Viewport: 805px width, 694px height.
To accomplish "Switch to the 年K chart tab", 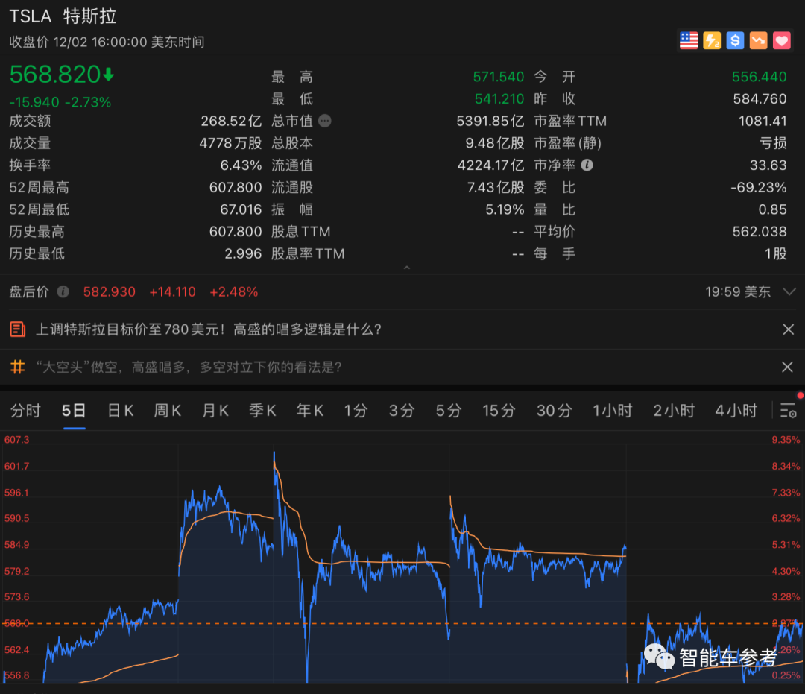I will [309, 411].
